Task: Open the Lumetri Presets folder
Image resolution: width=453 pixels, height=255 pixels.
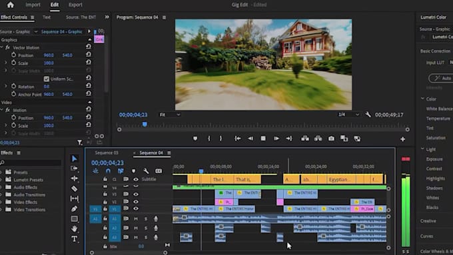Action: (28, 180)
